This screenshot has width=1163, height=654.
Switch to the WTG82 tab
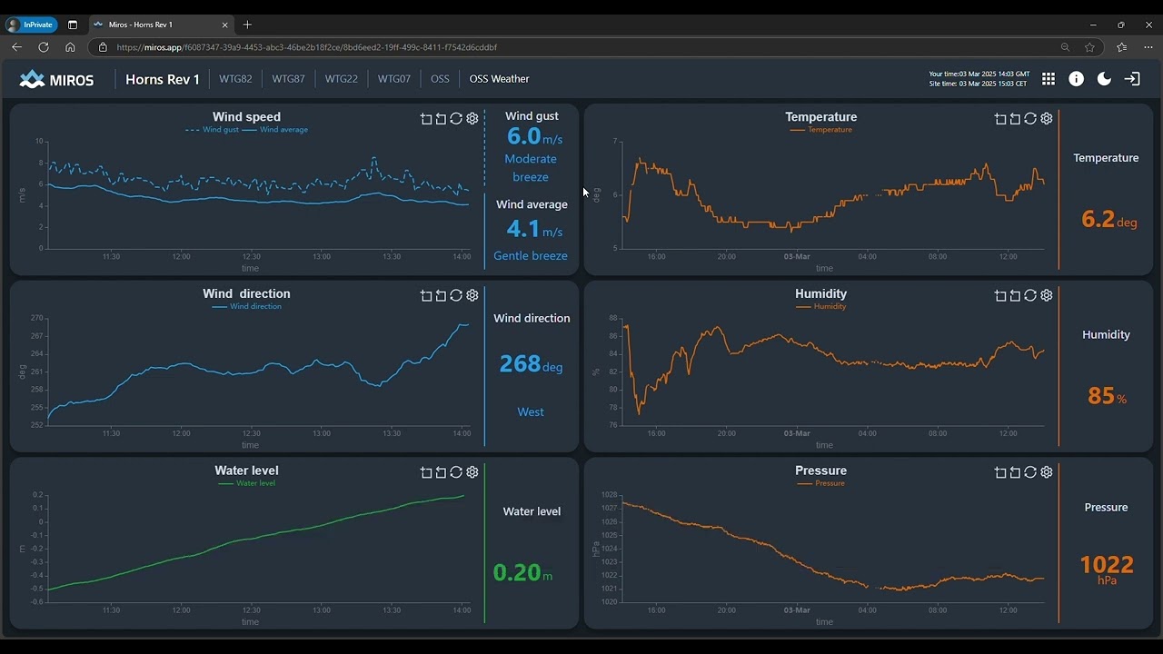[x=235, y=79]
